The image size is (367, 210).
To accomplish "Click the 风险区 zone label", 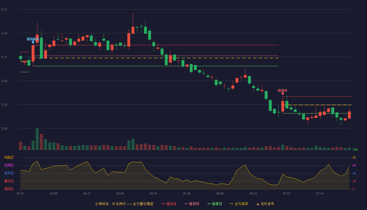I will pos(9,157).
